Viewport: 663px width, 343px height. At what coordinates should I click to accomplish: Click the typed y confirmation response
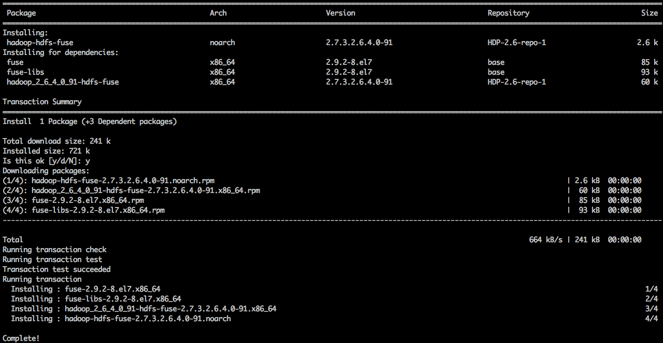coord(86,160)
